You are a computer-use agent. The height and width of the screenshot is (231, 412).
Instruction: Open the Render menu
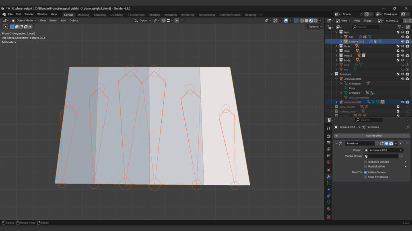(x=29, y=14)
